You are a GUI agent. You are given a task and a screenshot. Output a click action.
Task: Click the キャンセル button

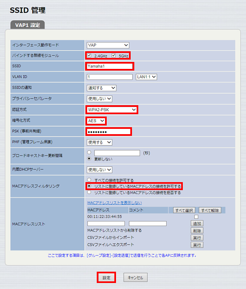135,278
